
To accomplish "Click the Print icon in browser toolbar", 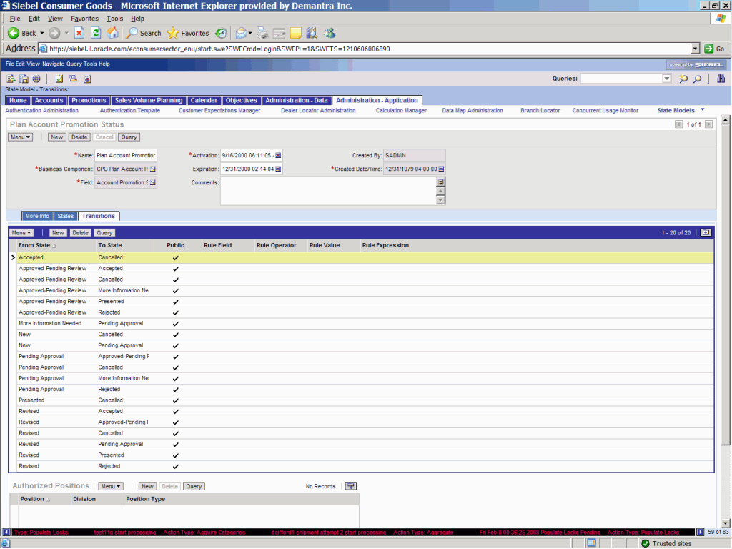I will (x=262, y=33).
